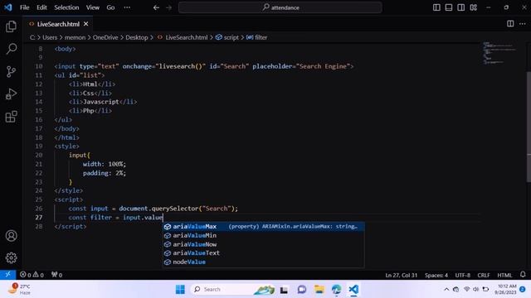Select nodeValue suggestion
Viewport: 531px width, 298px height.
pyautogui.click(x=264, y=262)
